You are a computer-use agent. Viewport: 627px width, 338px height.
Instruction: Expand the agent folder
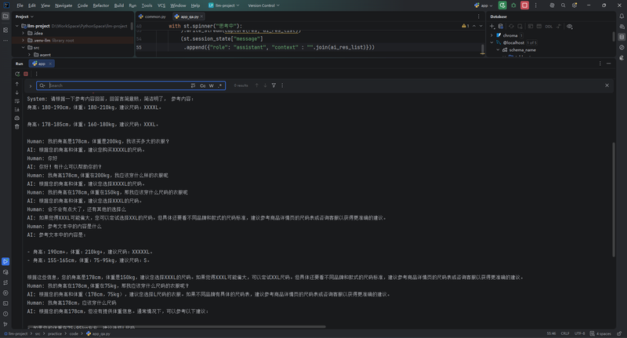29,55
